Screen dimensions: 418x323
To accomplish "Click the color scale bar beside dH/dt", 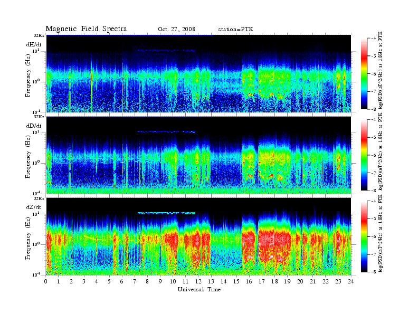I will click(x=364, y=74).
